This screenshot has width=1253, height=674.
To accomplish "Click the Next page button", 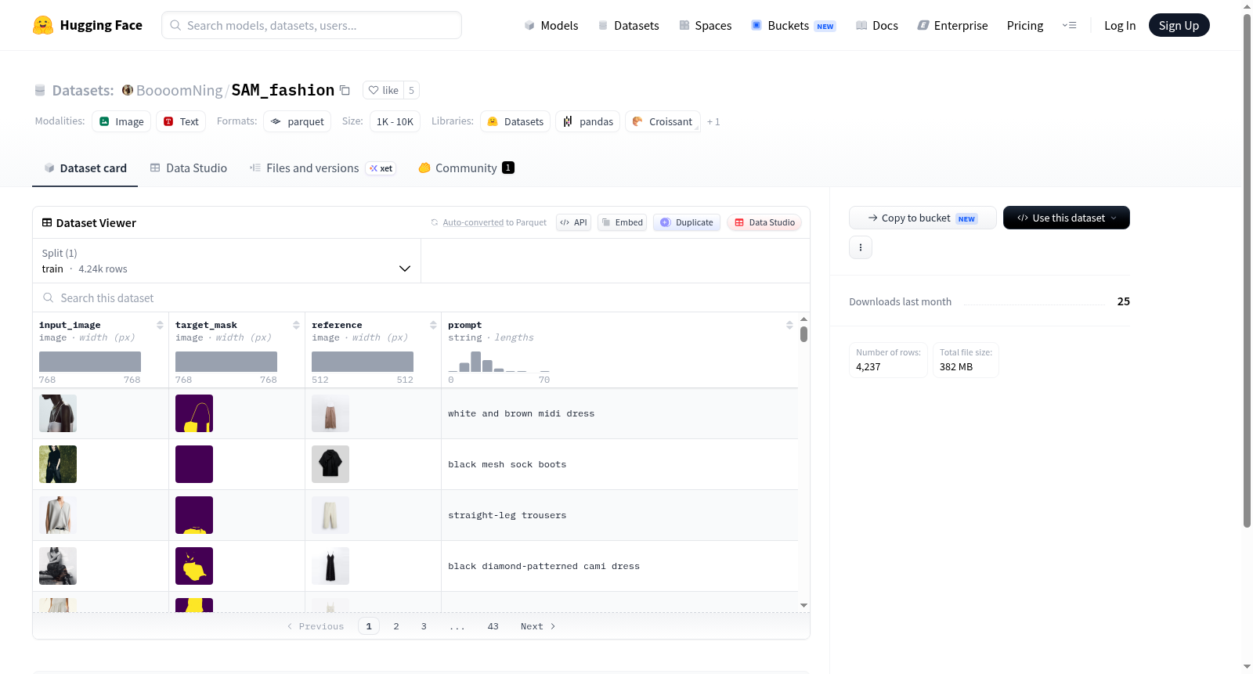I will [538, 626].
